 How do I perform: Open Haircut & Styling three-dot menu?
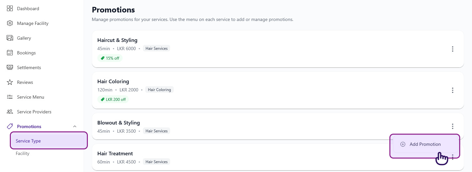tap(452, 49)
